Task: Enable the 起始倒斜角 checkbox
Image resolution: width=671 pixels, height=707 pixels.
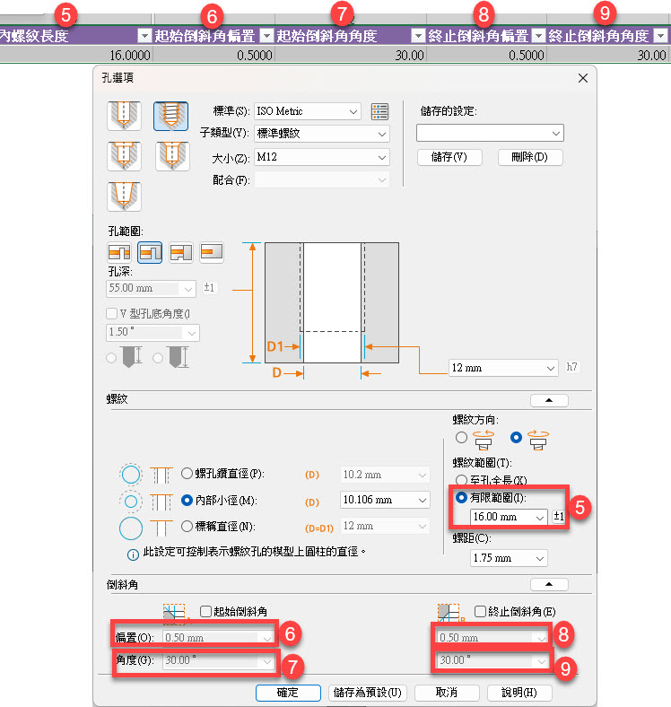Action: pos(206,611)
